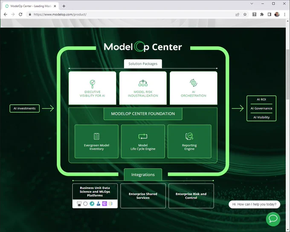Open the green chat bubble button
The height and width of the screenshot is (232, 290).
coord(273,219)
